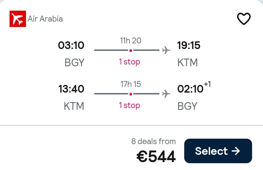Click the Air Arabia red logo
Screen dimensions: 263x170
tap(18, 19)
